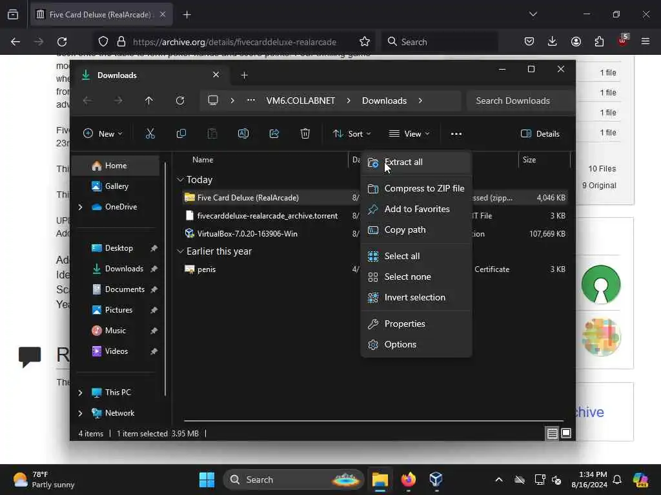Bookmark this page with the star icon
661x495 pixels.
tap(365, 42)
